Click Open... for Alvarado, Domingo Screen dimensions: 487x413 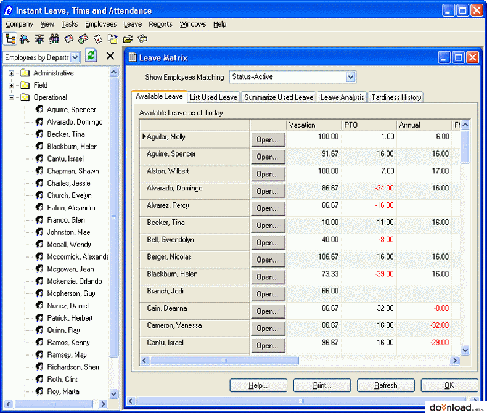click(268, 191)
